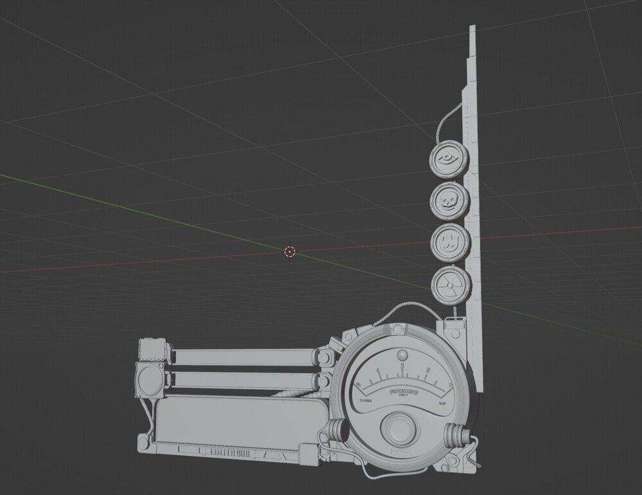Select the flame emblem medallion
Screen dimensions: 642x495
pos(451,242)
